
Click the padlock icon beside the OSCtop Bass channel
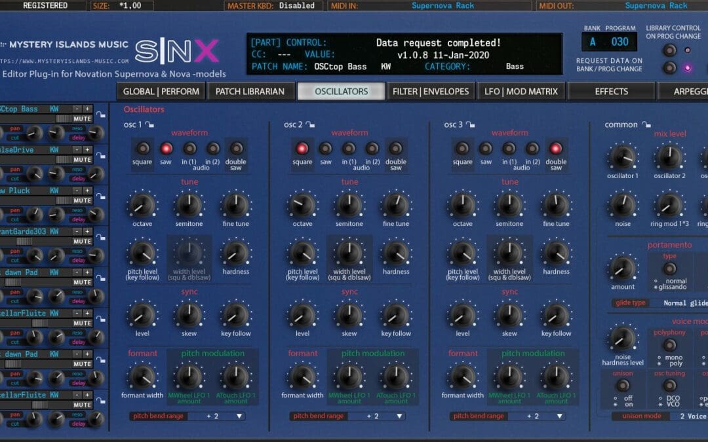tap(100, 115)
